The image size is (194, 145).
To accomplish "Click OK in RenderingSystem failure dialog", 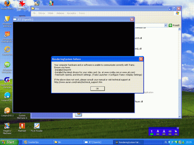I will tap(97, 89).
